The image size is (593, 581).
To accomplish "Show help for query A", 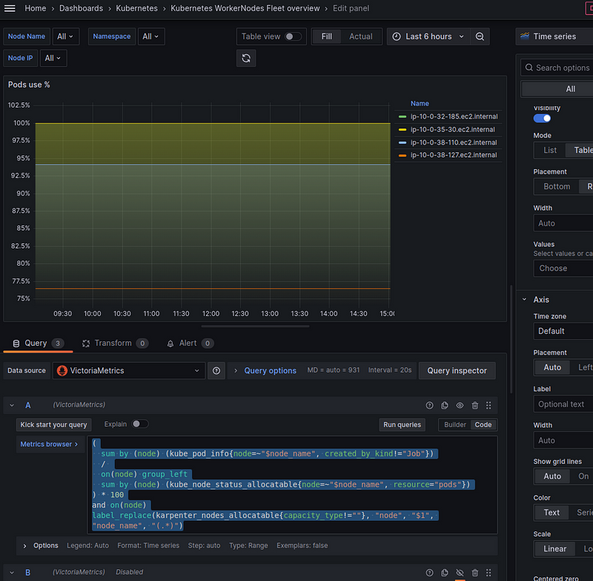I will 429,405.
